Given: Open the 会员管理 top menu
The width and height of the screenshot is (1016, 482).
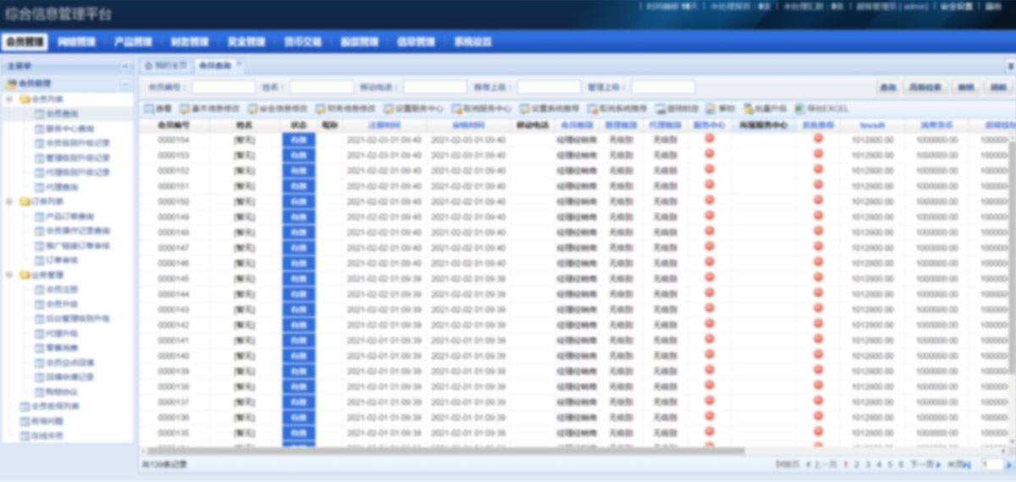Looking at the screenshot, I should pyautogui.click(x=24, y=41).
